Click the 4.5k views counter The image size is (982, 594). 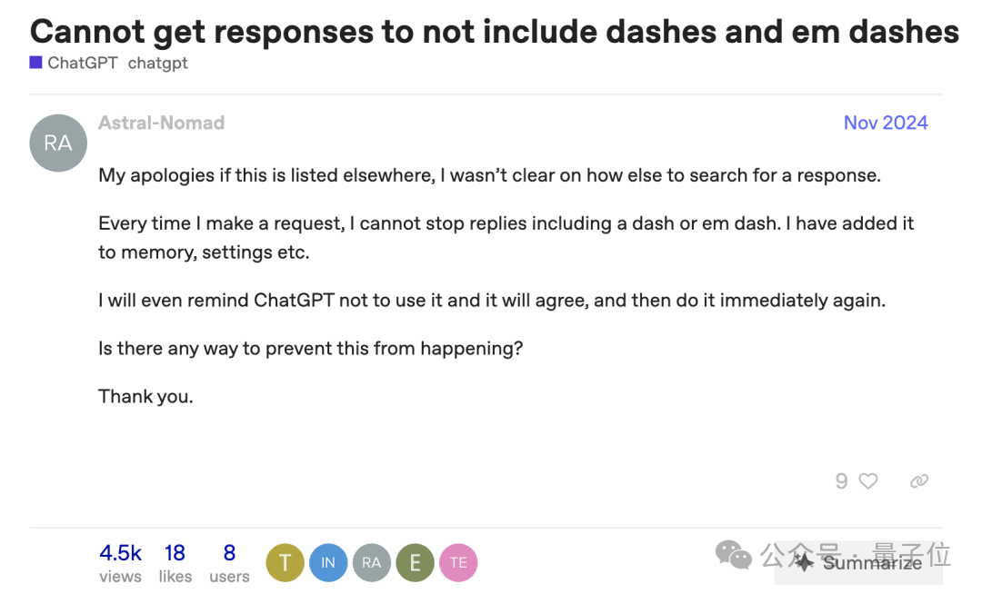point(120,552)
